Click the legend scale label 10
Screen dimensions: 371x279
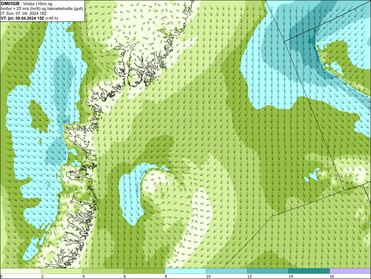click(208, 276)
